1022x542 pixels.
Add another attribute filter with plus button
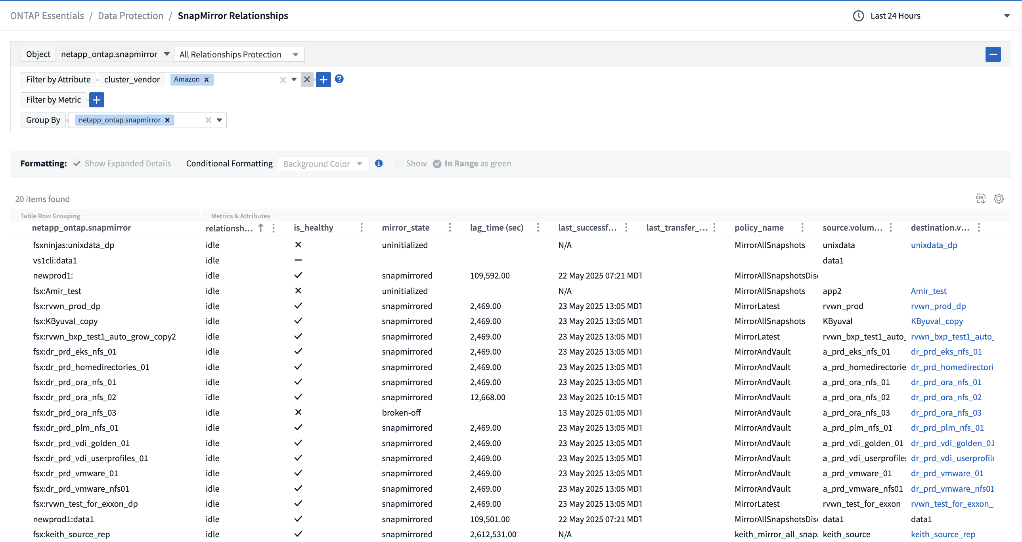click(323, 80)
